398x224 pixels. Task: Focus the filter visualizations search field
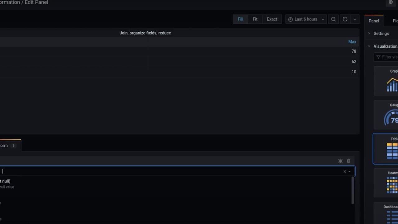pos(386,57)
